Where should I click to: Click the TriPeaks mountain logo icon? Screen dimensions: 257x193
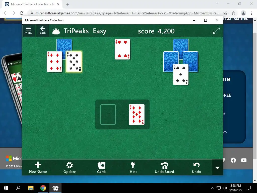(56, 31)
